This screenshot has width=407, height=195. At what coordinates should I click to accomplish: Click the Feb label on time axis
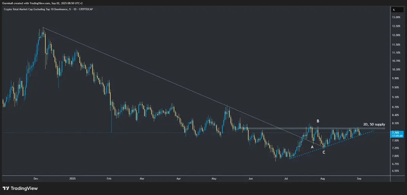pos(109,178)
